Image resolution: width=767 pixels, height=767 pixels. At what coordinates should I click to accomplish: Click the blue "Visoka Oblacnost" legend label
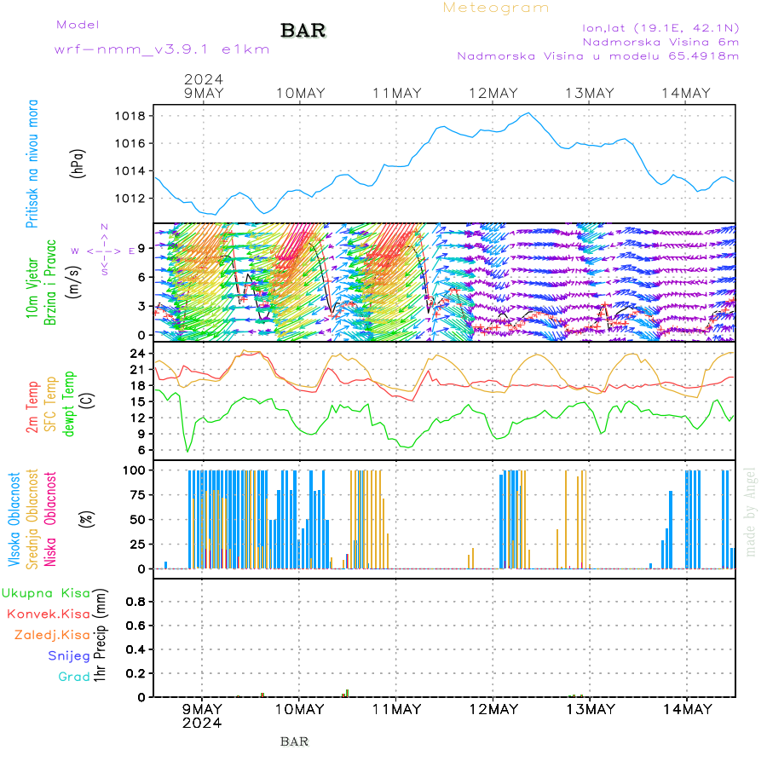click(x=14, y=519)
